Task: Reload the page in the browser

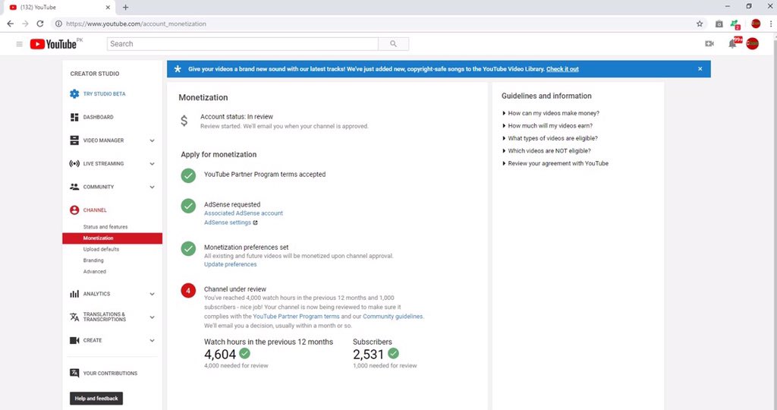Action: (x=40, y=24)
